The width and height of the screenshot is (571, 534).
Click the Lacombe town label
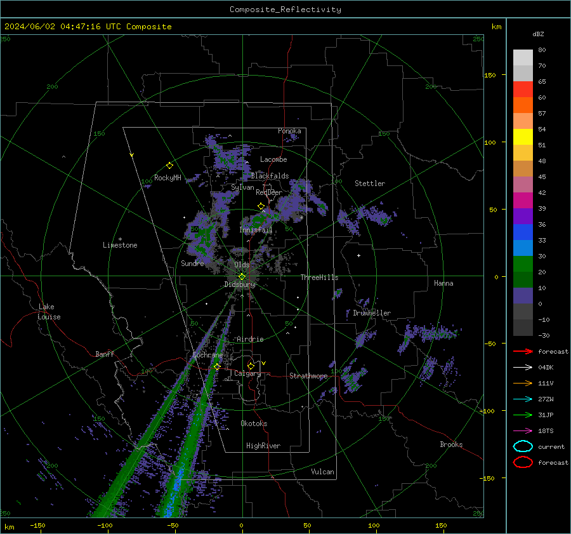tap(273, 159)
